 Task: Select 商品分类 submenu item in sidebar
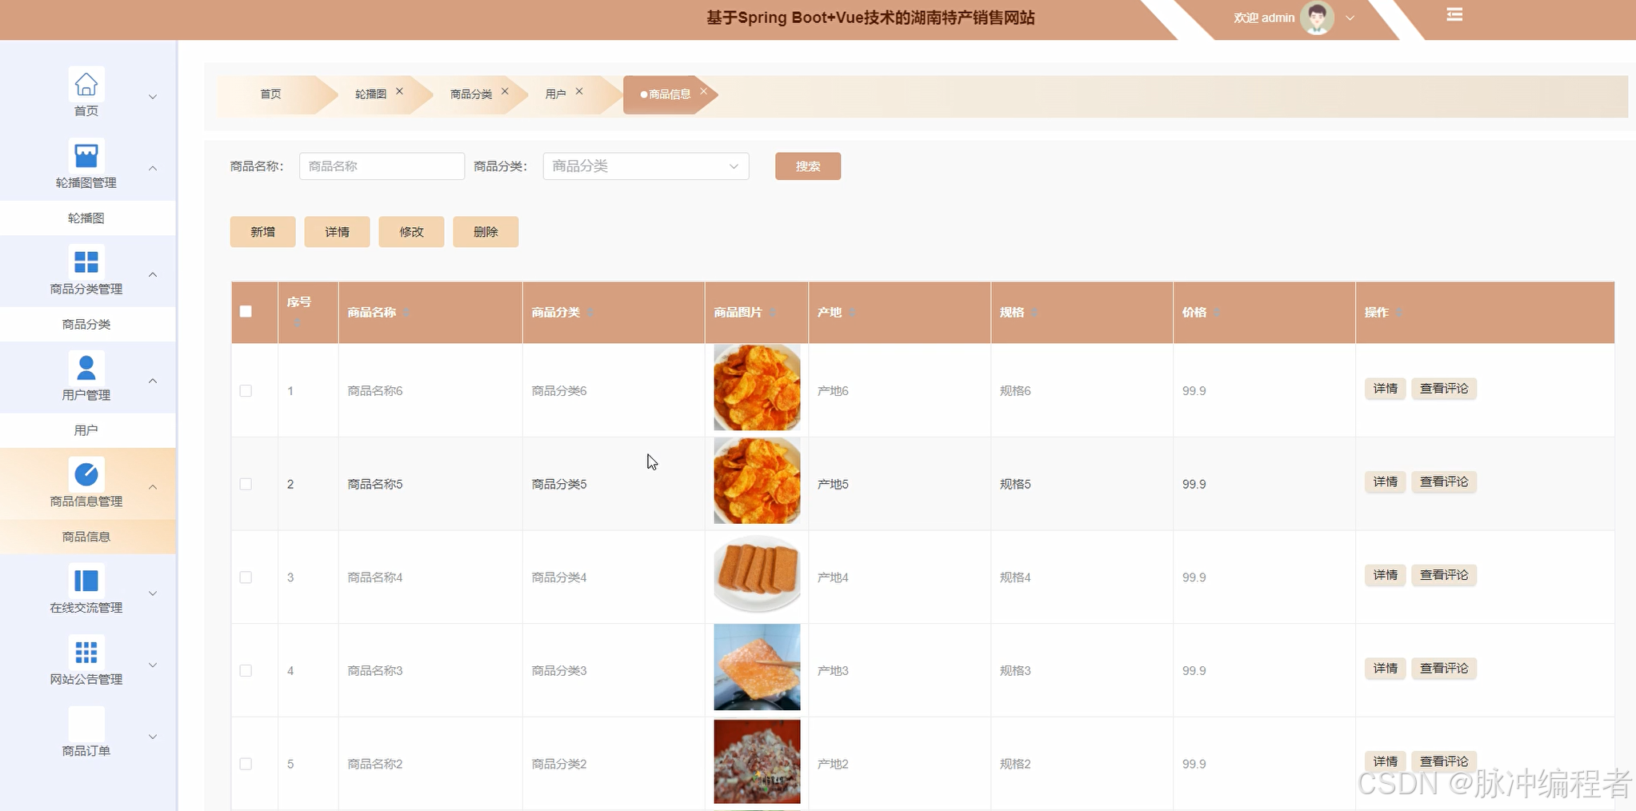[87, 325]
